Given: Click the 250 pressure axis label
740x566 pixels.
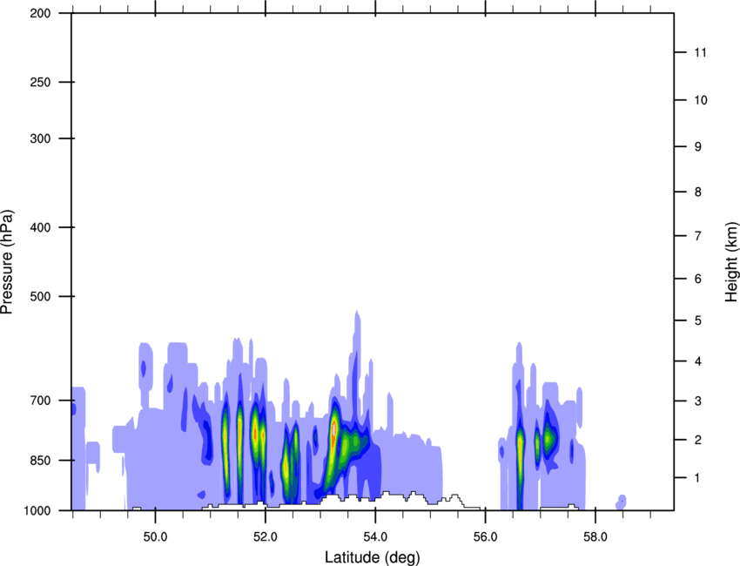Looking at the screenshot, I should [40, 82].
